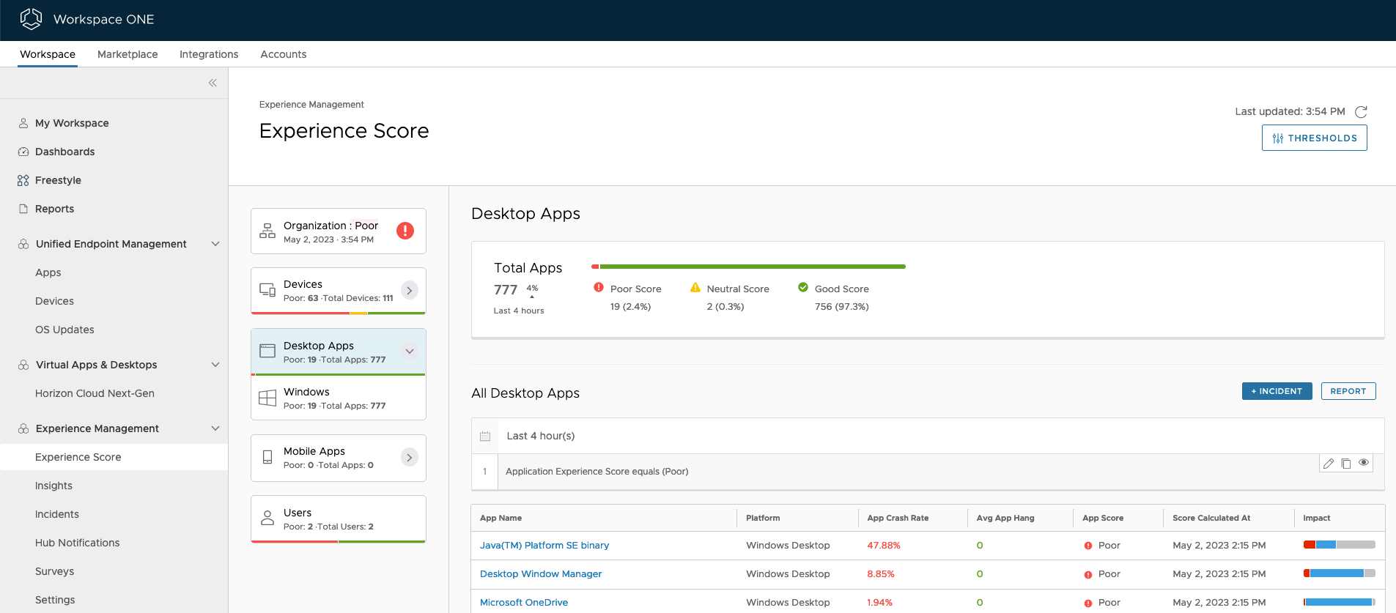Switch to the Integrations tab

point(209,54)
